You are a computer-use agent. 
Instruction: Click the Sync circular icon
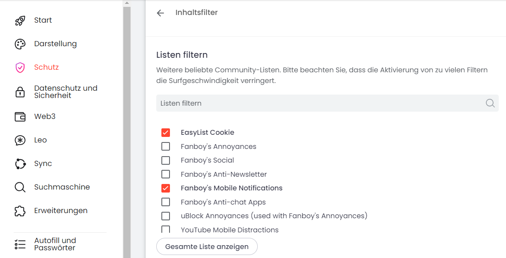click(x=20, y=164)
